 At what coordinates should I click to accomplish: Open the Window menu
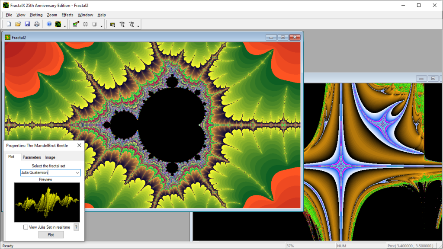(85, 15)
